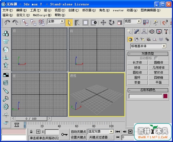Collapse the 名称和颜色 rollout
The image size is (173, 142).
(x=148, y=90)
